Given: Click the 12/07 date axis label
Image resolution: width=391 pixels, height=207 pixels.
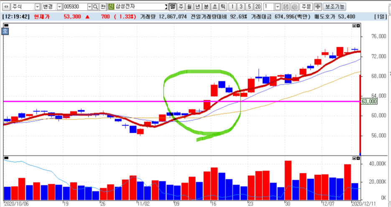Looking at the screenshot, I should pyautogui.click(x=328, y=204).
